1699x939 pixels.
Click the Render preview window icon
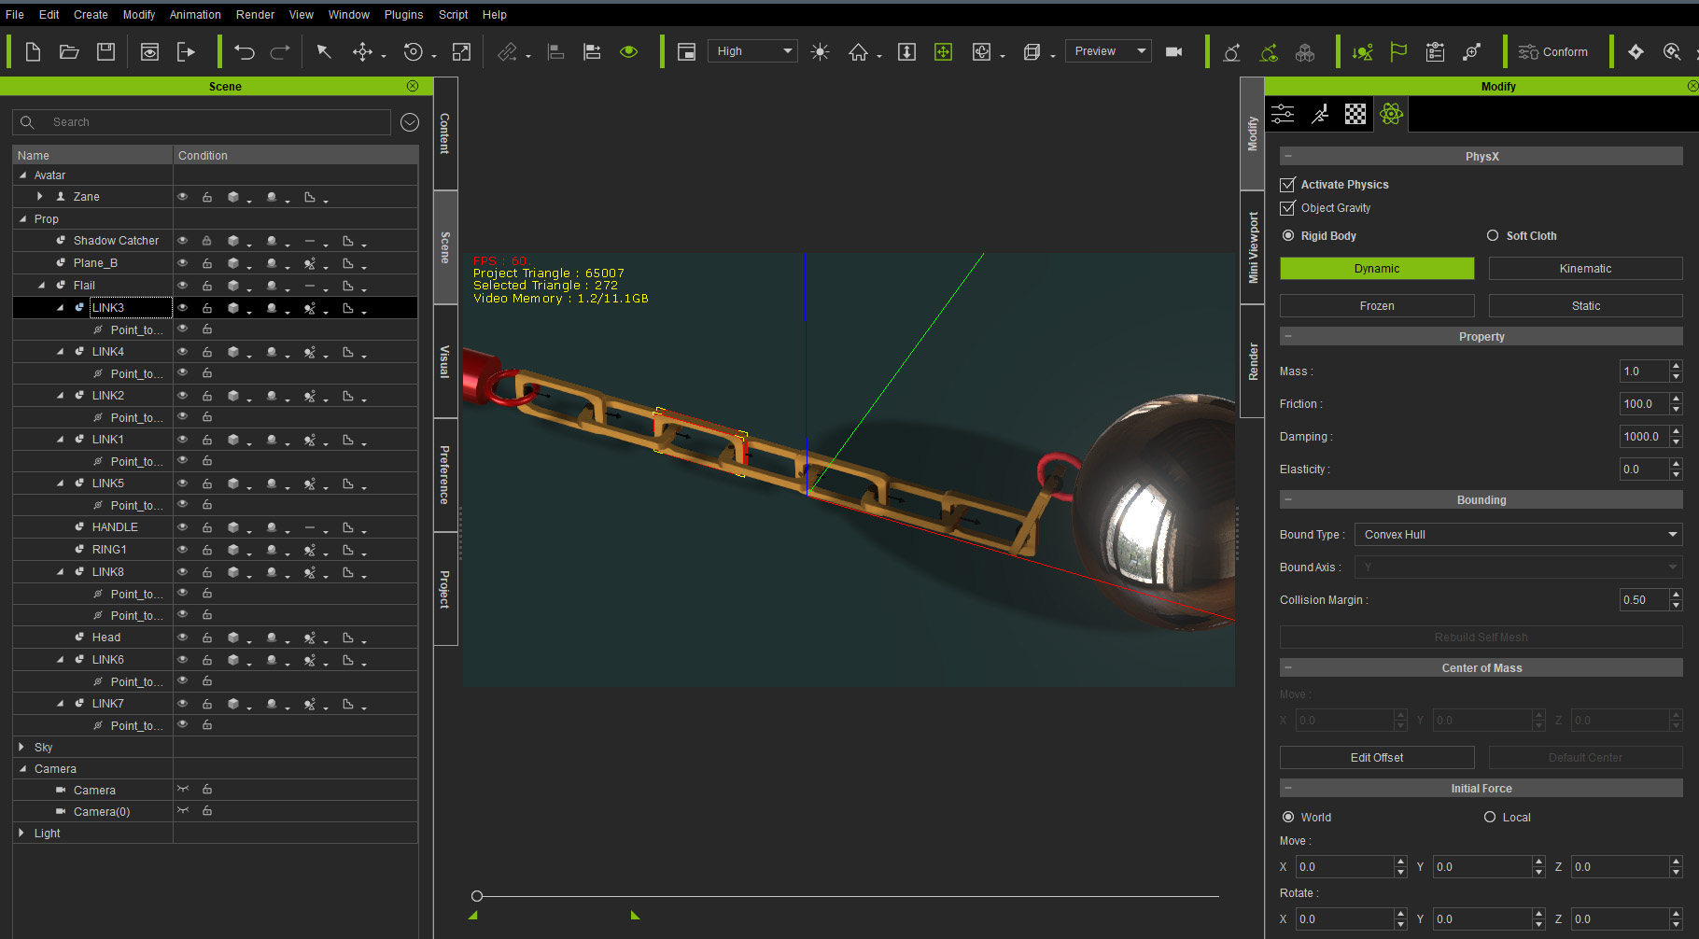[x=149, y=52]
